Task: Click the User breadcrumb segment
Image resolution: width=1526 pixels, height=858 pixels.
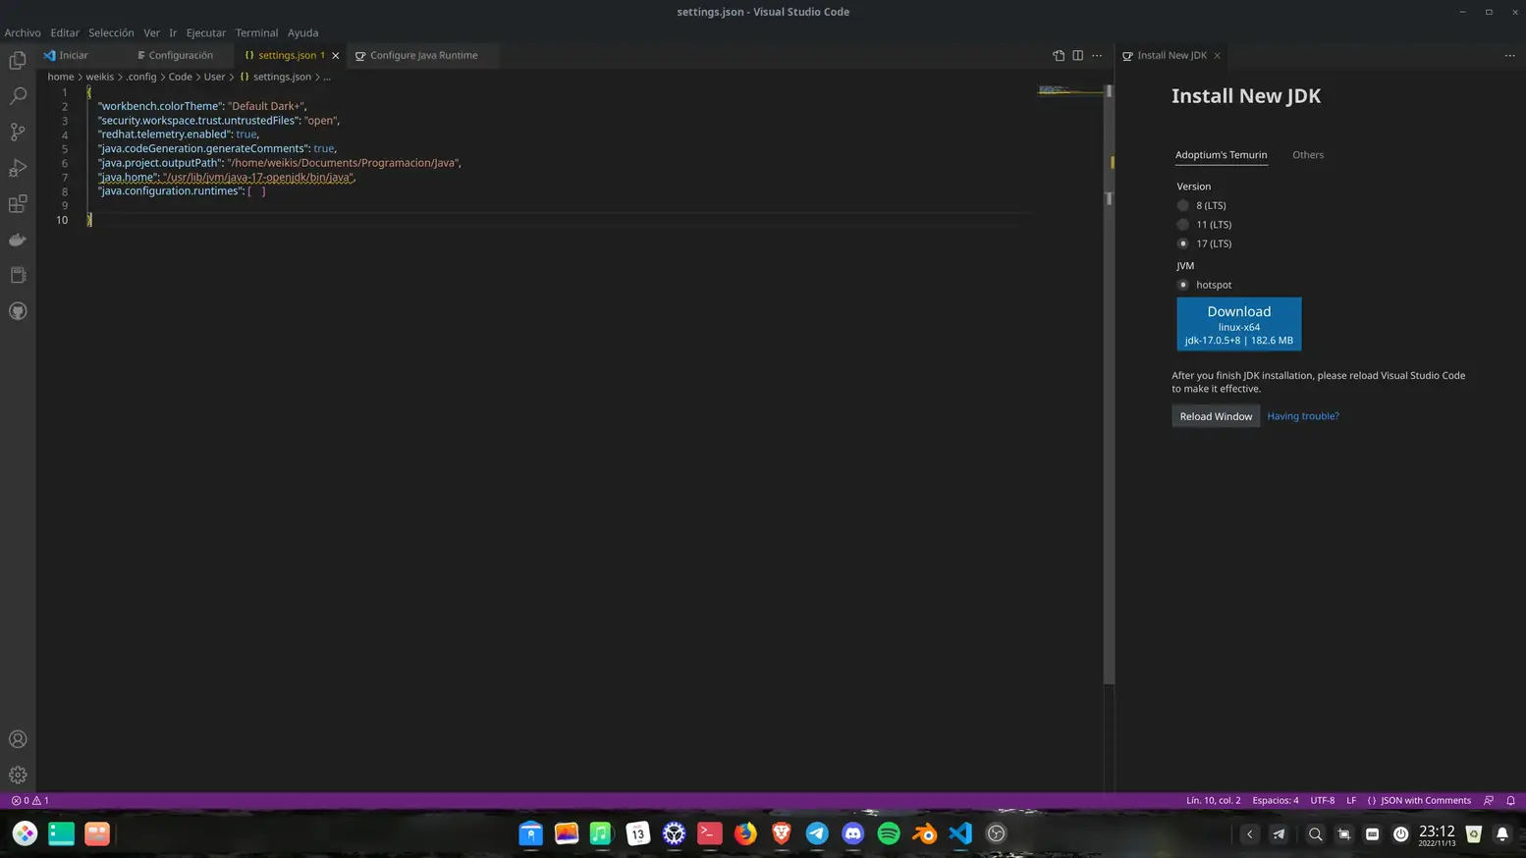Action: click(x=214, y=77)
